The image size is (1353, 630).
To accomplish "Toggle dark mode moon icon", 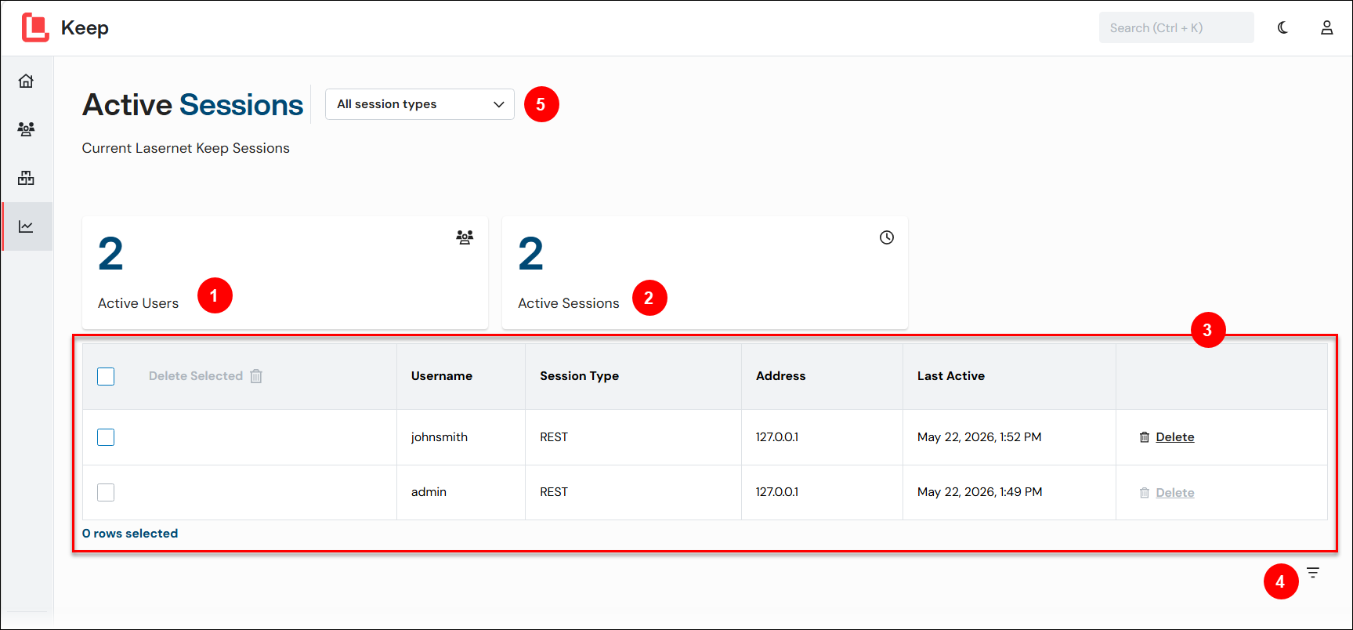I will (x=1282, y=27).
